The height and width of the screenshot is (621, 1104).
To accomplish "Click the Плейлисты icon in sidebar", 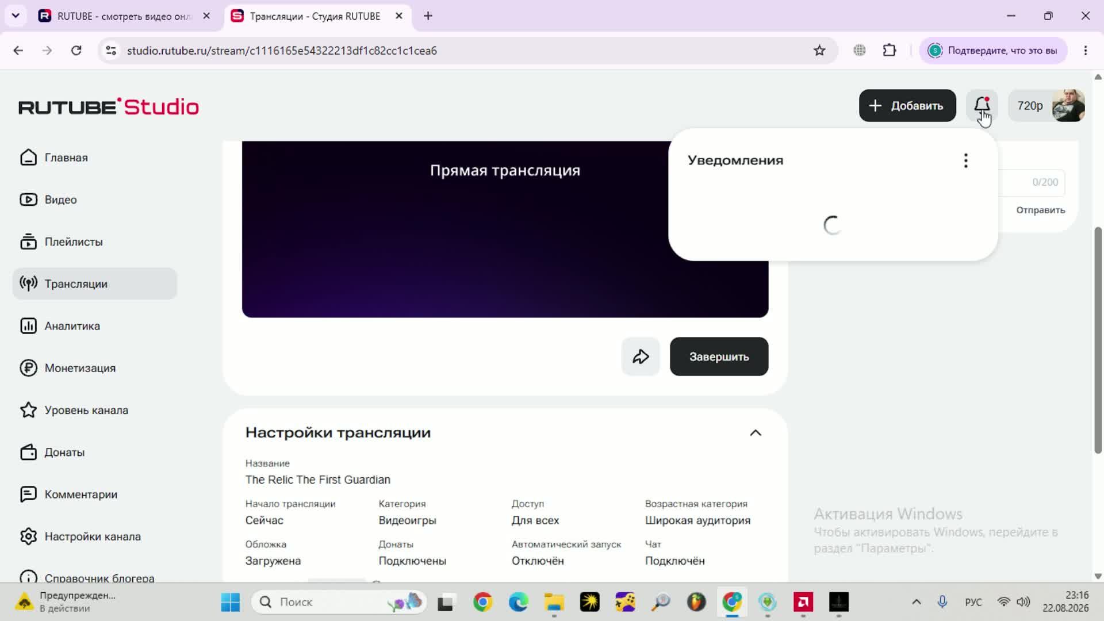I will pyautogui.click(x=28, y=241).
